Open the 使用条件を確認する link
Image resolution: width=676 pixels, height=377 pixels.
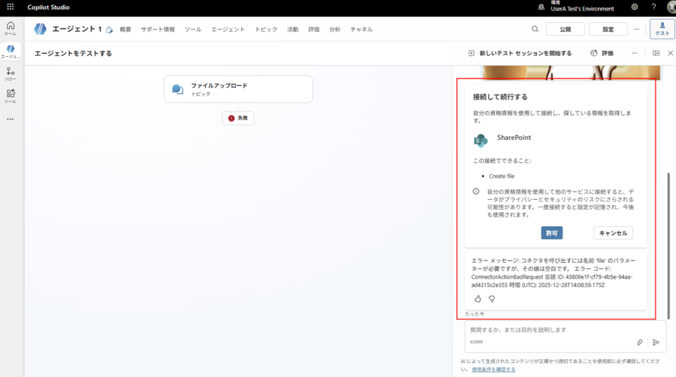pyautogui.click(x=494, y=369)
